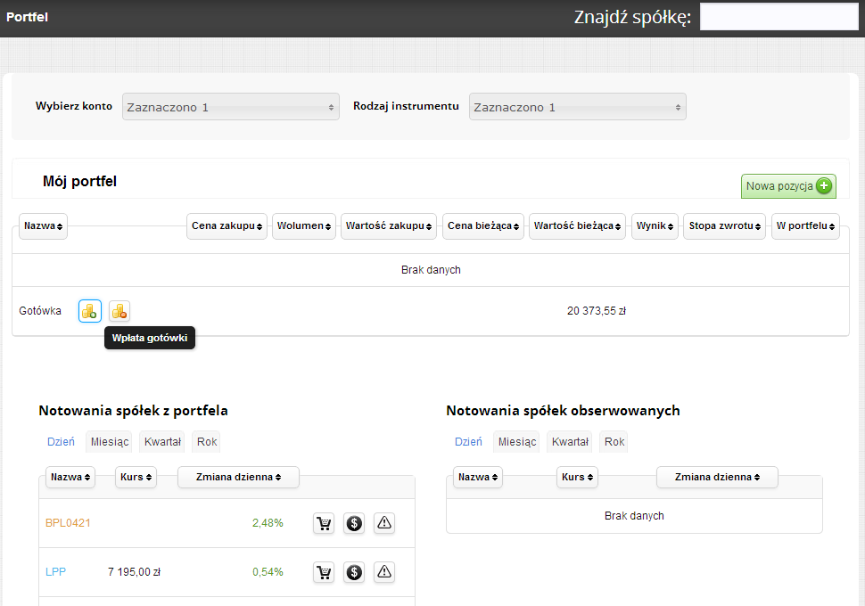Image resolution: width=865 pixels, height=606 pixels.
Task: Select Dzień tab in observed companies quotes
Action: coord(468,442)
